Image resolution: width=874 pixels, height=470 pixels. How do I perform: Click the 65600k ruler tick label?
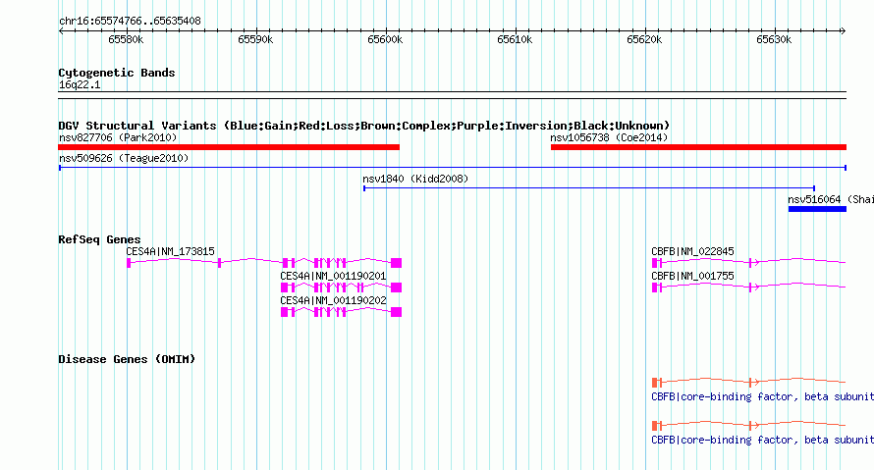click(x=385, y=39)
